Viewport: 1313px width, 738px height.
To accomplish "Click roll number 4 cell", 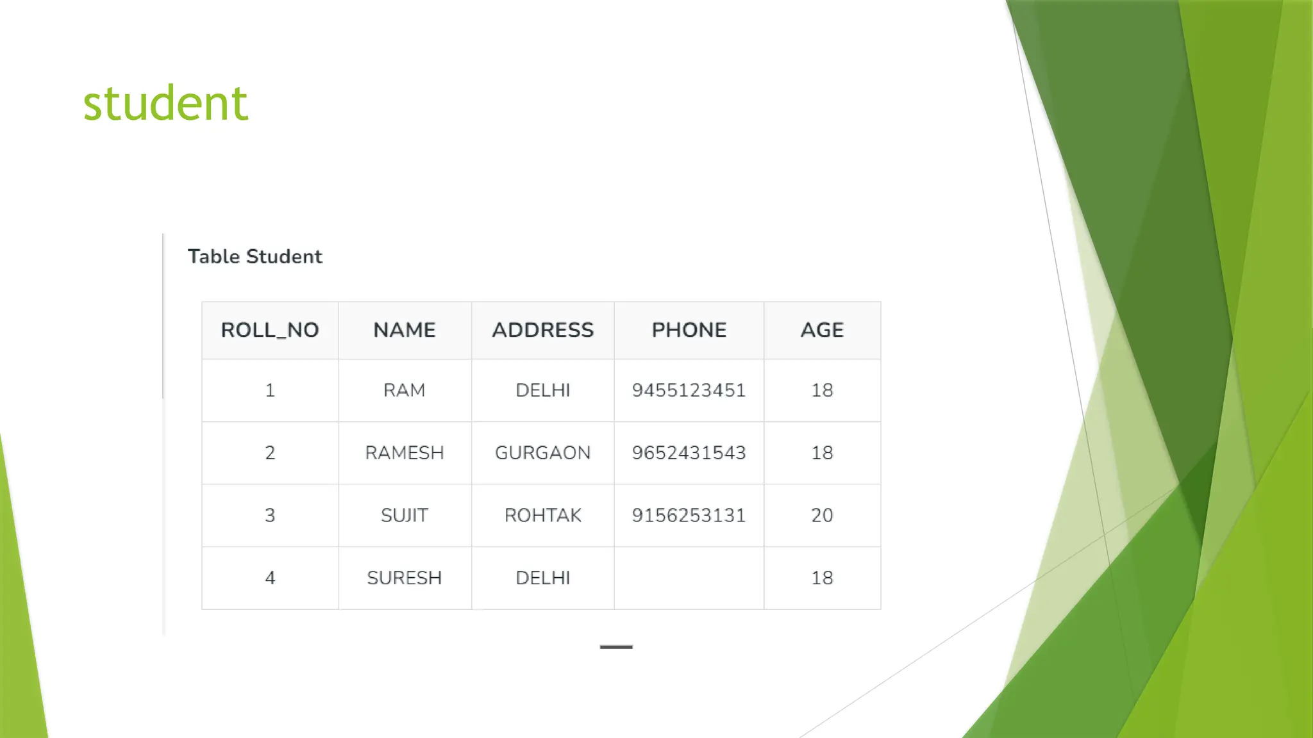I will click(270, 578).
